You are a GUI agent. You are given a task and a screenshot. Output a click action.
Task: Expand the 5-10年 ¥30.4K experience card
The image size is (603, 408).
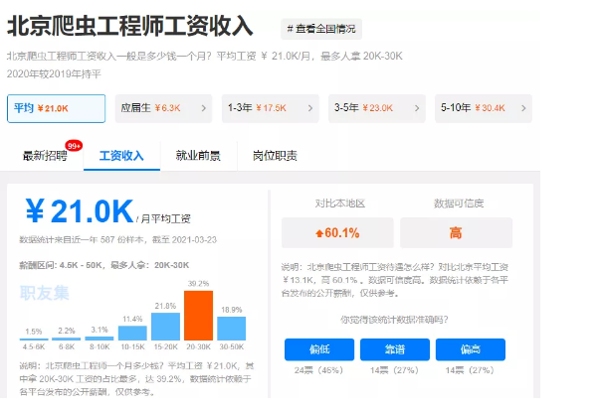click(484, 107)
